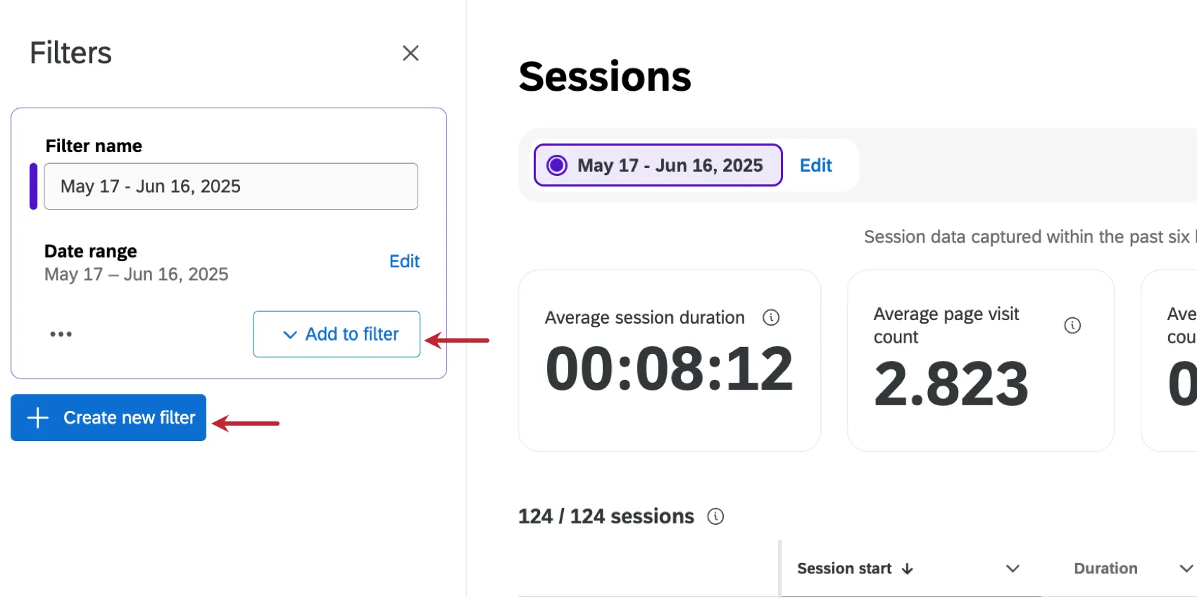Close the Filters panel with the X icon

point(411,53)
